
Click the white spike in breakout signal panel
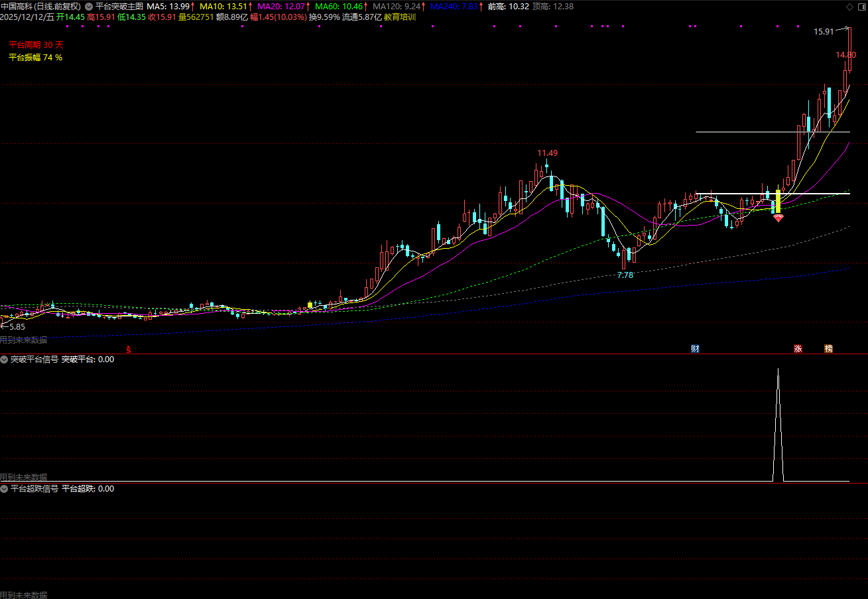point(778,425)
